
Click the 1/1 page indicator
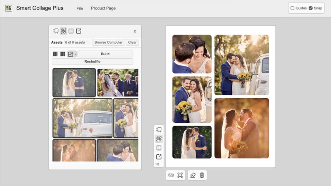pos(158,164)
